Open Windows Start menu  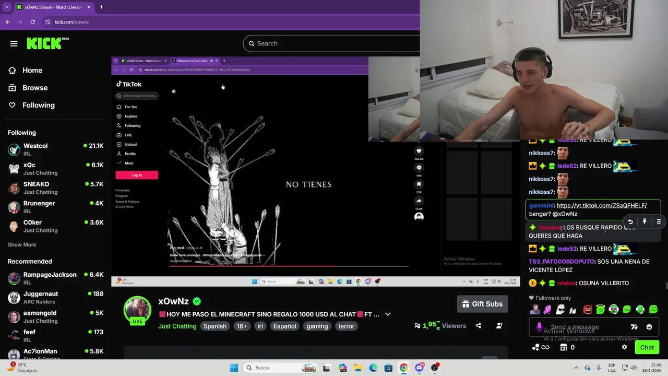point(234,368)
